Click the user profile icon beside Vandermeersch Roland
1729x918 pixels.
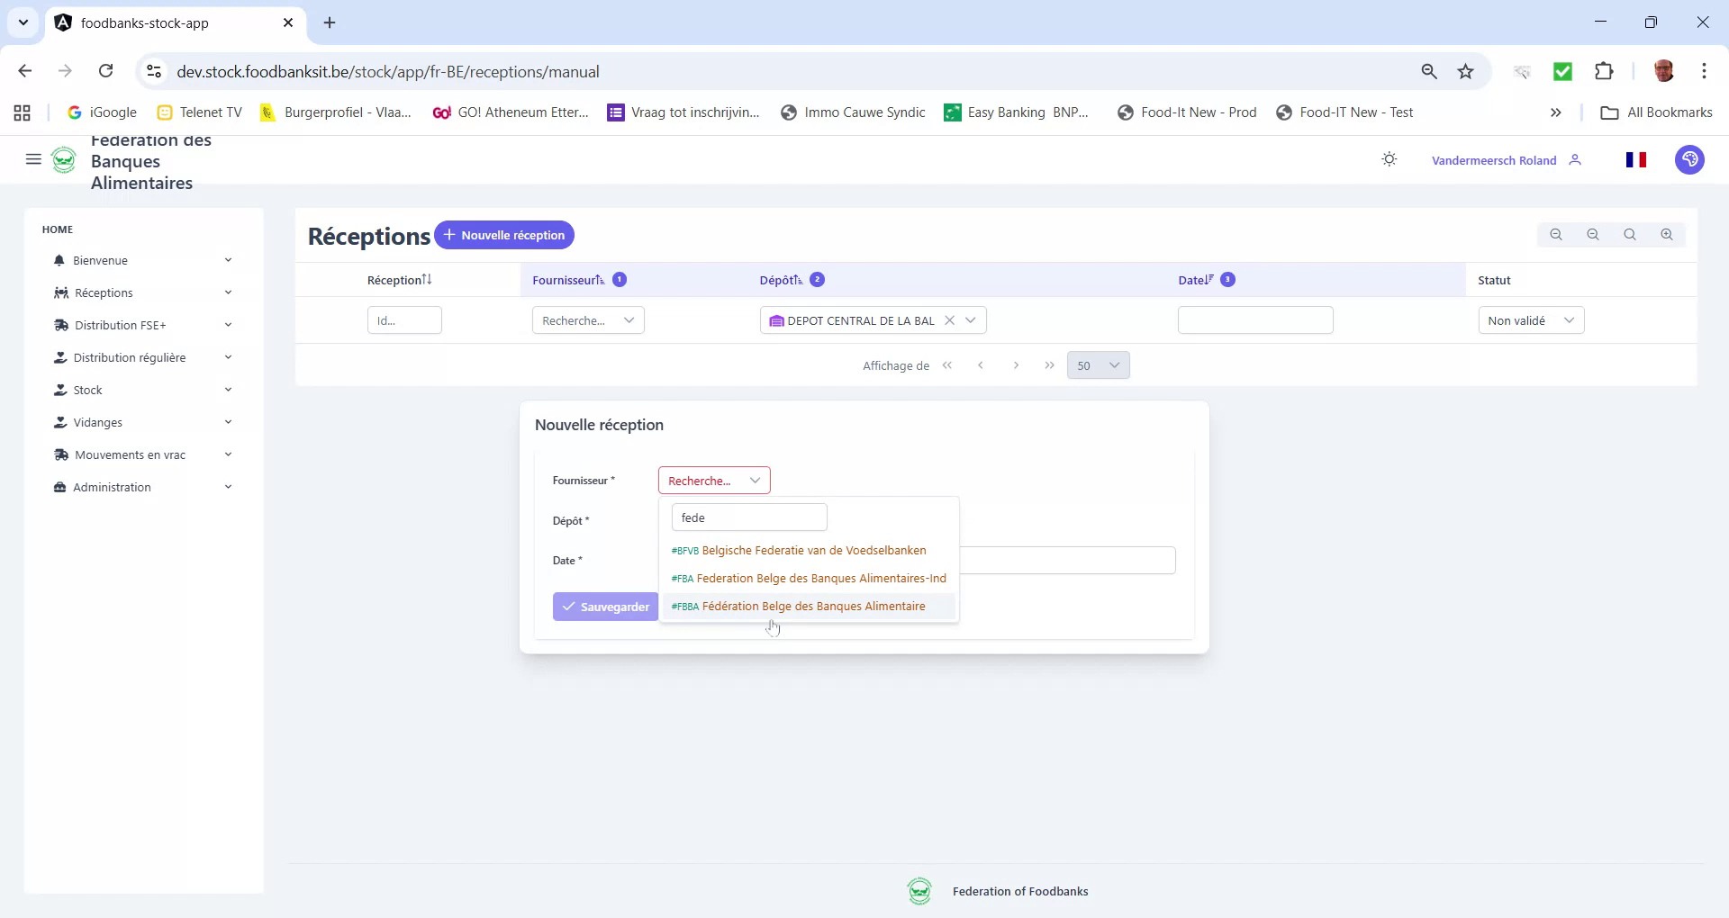[x=1577, y=159]
